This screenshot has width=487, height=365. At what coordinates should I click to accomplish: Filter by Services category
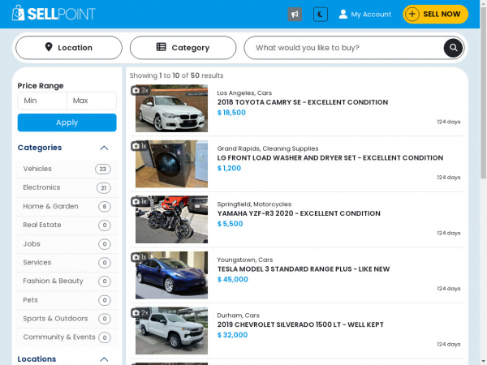[x=67, y=263]
